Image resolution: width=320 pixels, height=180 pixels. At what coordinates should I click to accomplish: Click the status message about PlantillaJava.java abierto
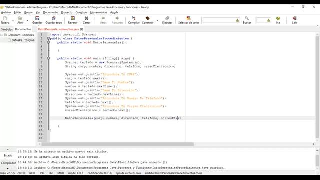coord(92,162)
